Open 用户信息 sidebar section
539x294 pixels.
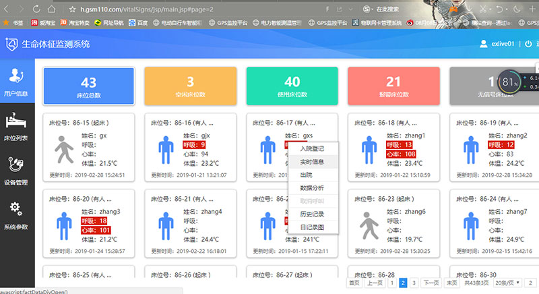click(x=16, y=82)
